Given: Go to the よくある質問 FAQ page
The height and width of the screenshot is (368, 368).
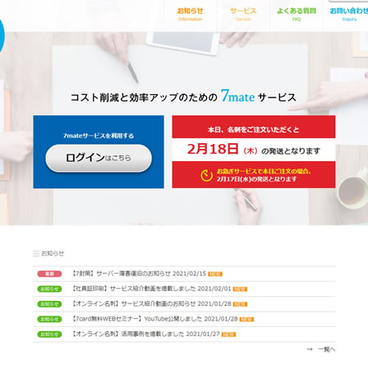Looking at the screenshot, I should [x=296, y=15].
